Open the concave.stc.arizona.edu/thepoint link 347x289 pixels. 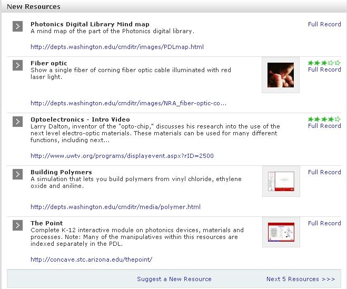coord(92,260)
